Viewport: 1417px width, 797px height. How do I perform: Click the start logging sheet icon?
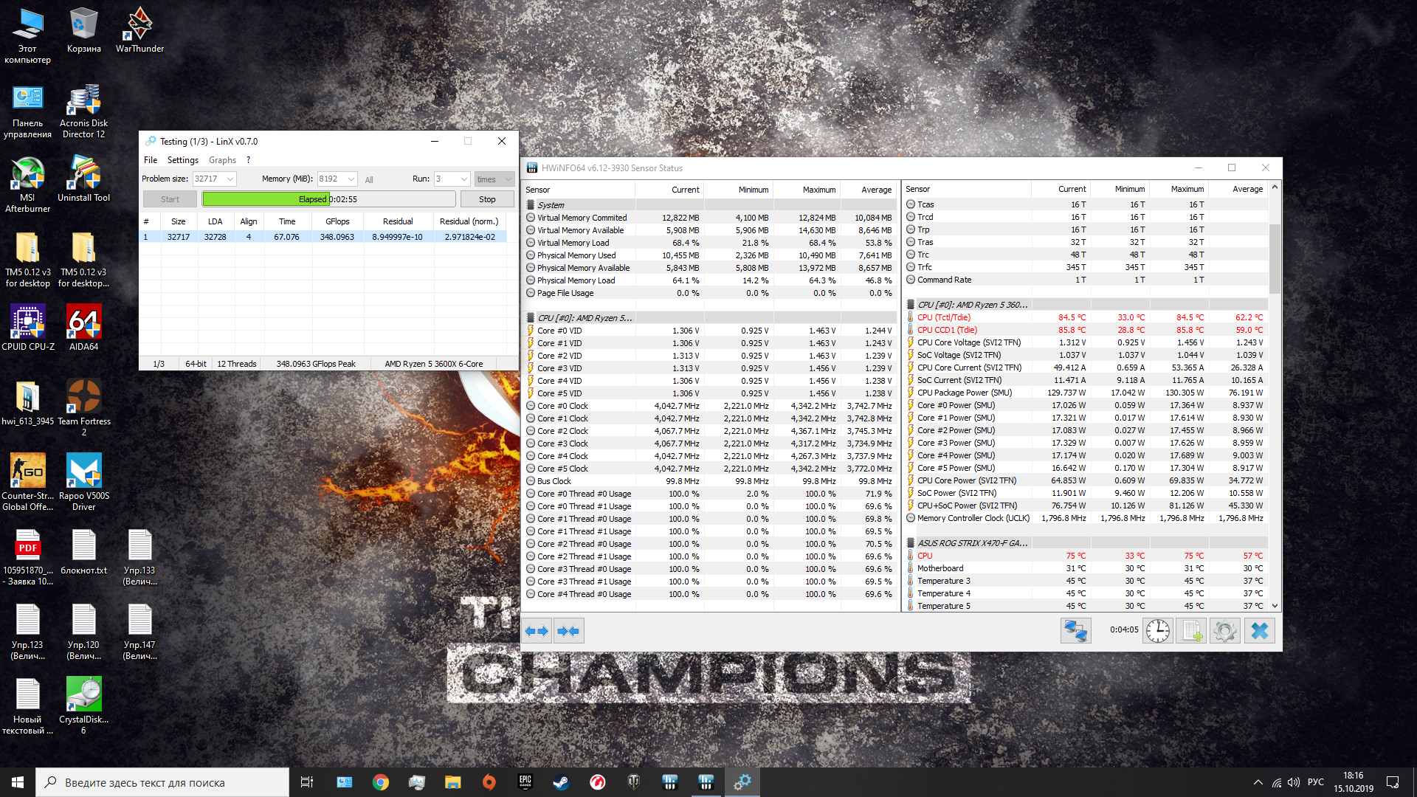1191,631
